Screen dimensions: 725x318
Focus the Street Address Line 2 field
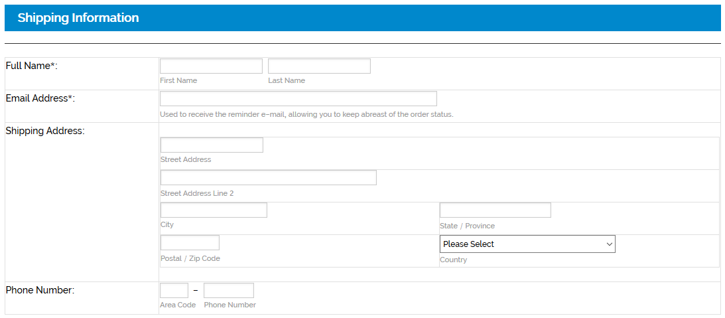[268, 178]
